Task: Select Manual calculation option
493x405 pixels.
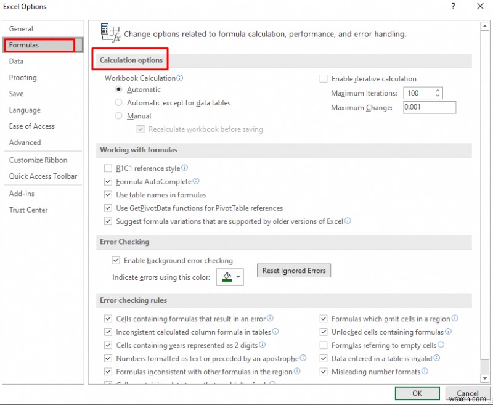Action: tap(118, 116)
